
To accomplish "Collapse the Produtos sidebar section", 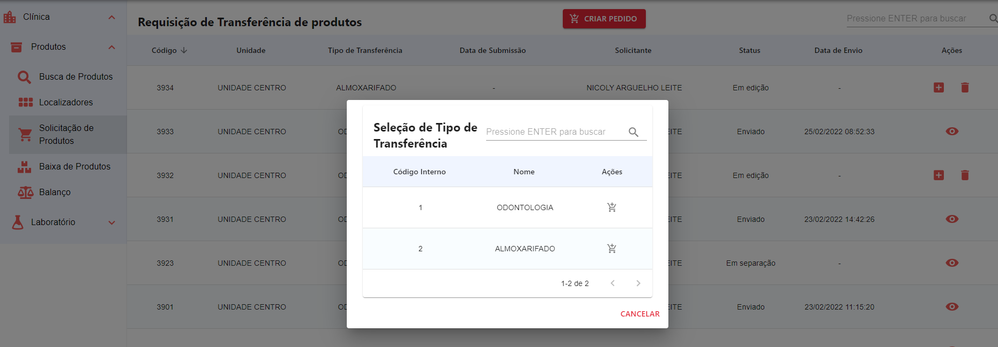I will coord(111,47).
